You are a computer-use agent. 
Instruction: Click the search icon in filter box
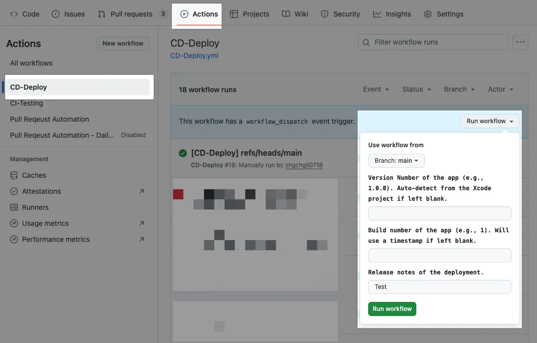coord(366,43)
